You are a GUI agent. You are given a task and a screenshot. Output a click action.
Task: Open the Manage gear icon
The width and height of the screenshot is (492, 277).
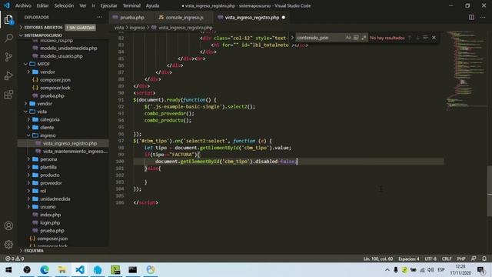[x=8, y=244]
